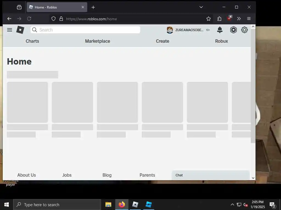Screen dimensions: 281x210
Task: Click the scrollbar up arrow
Action: click(x=253, y=27)
